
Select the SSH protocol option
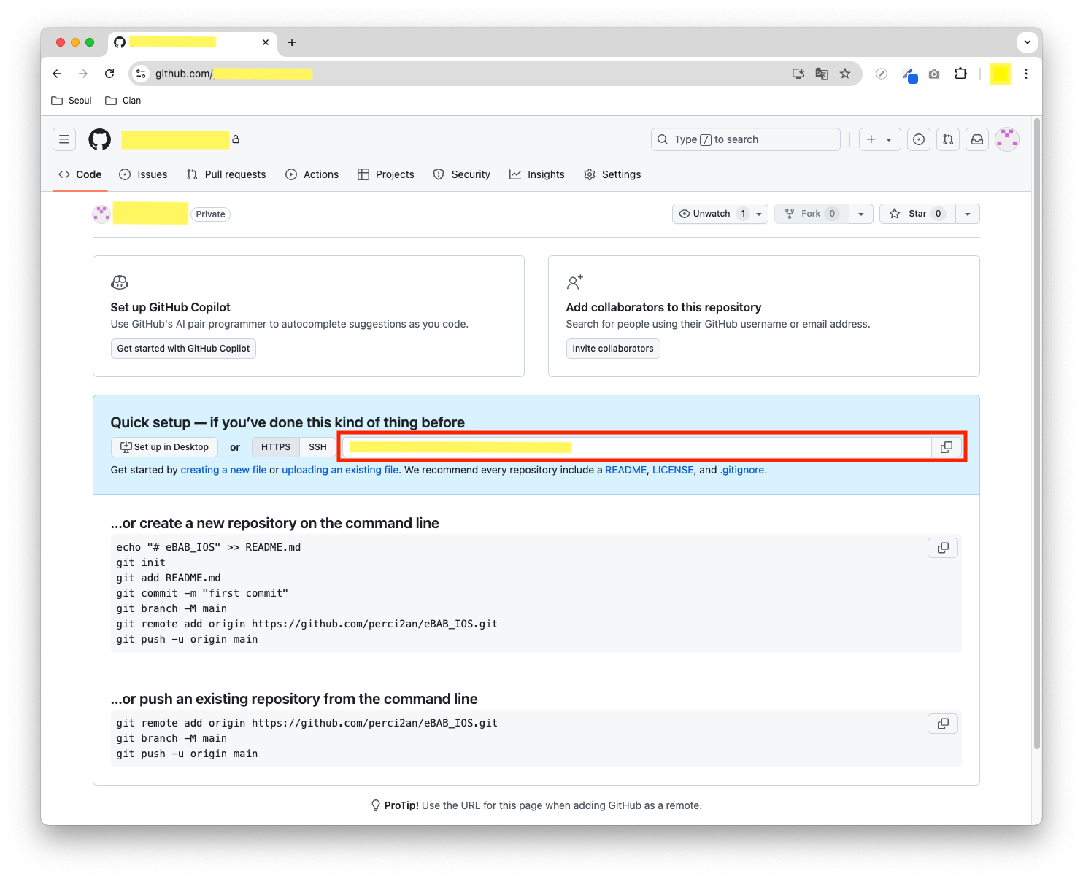pos(317,447)
